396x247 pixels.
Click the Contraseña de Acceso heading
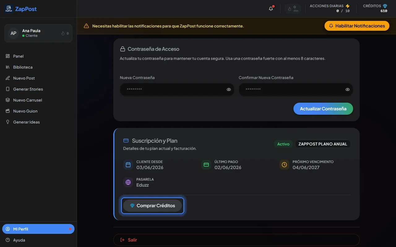(153, 49)
